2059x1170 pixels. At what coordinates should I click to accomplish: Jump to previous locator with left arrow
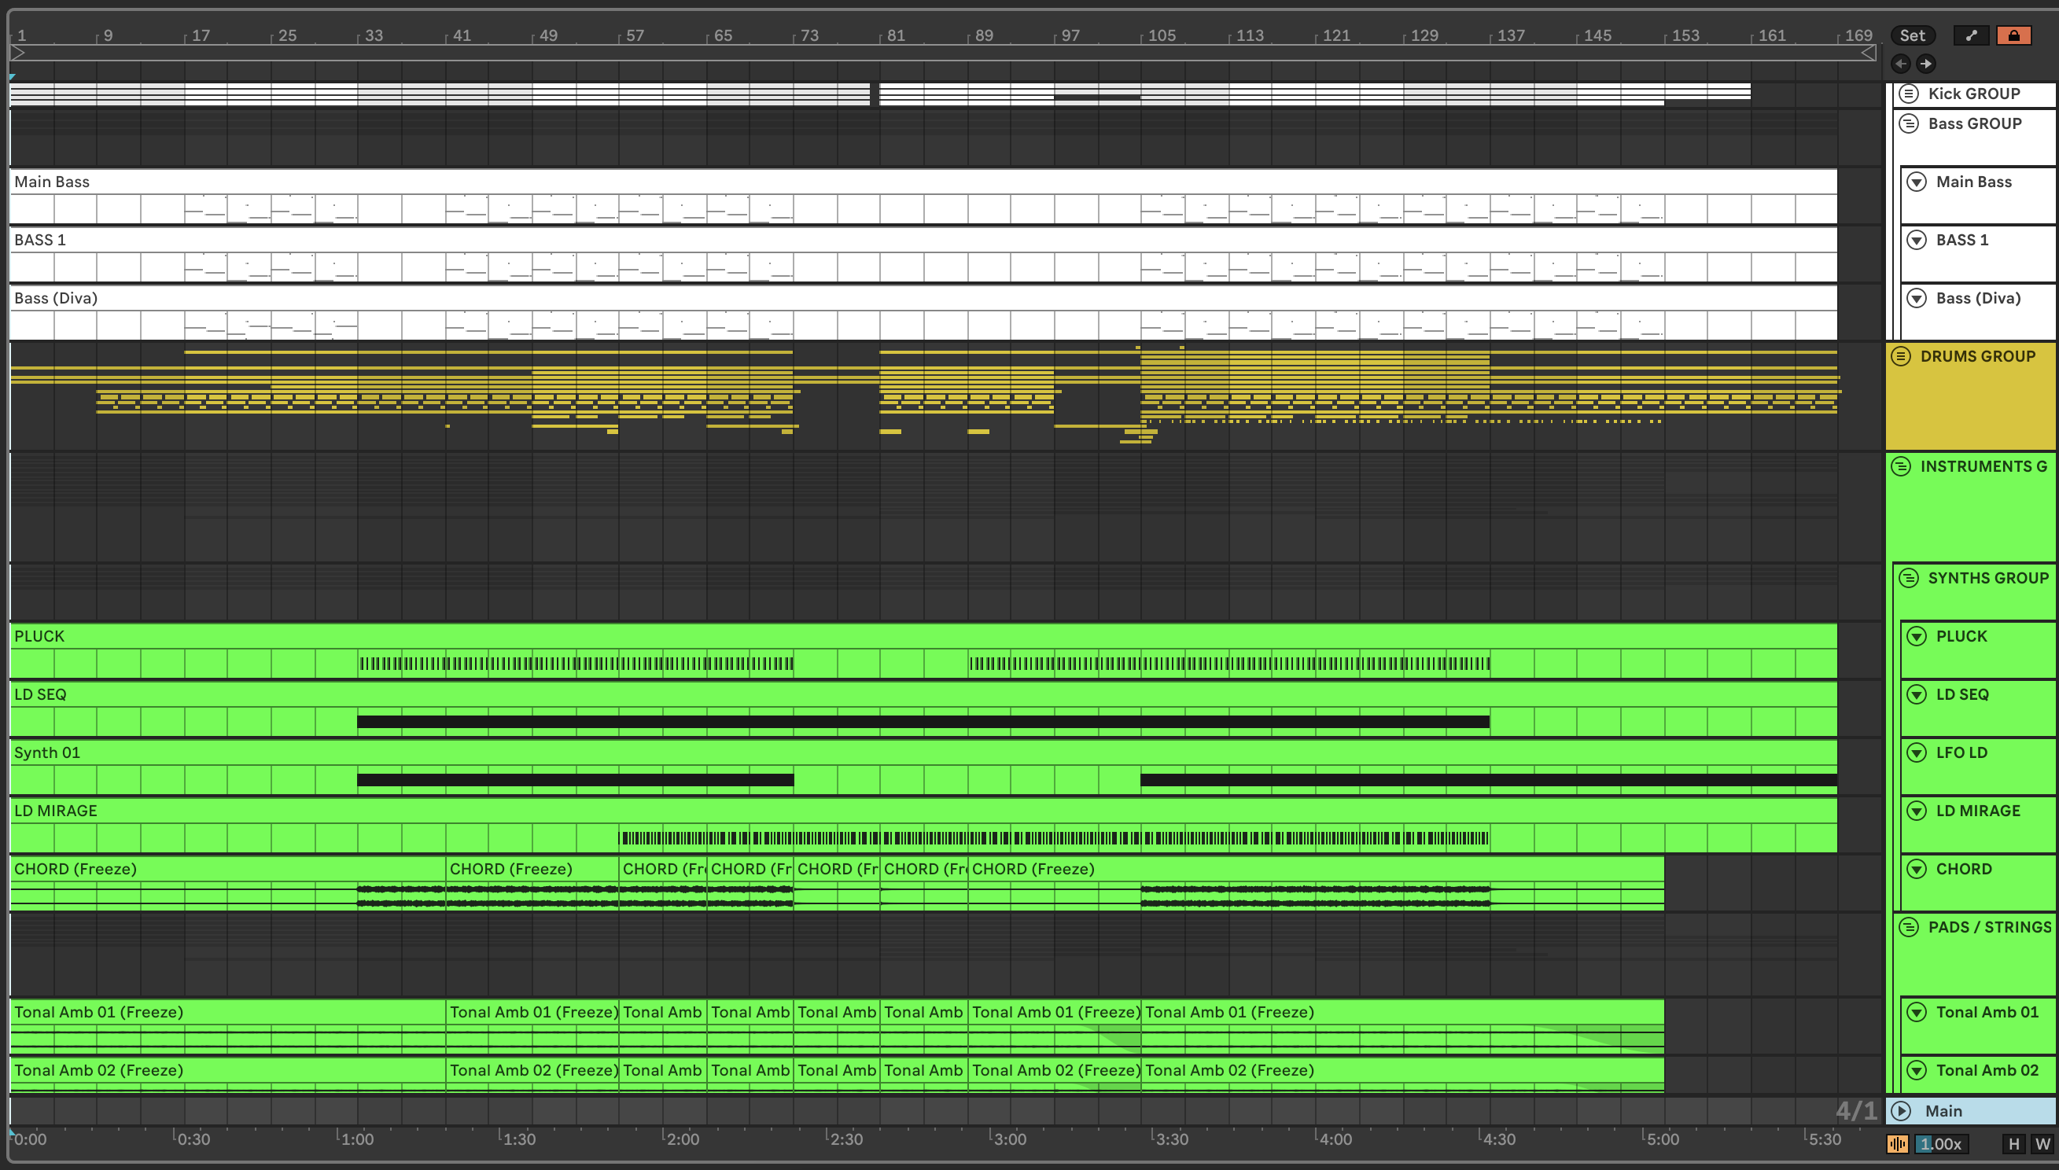[x=1901, y=64]
